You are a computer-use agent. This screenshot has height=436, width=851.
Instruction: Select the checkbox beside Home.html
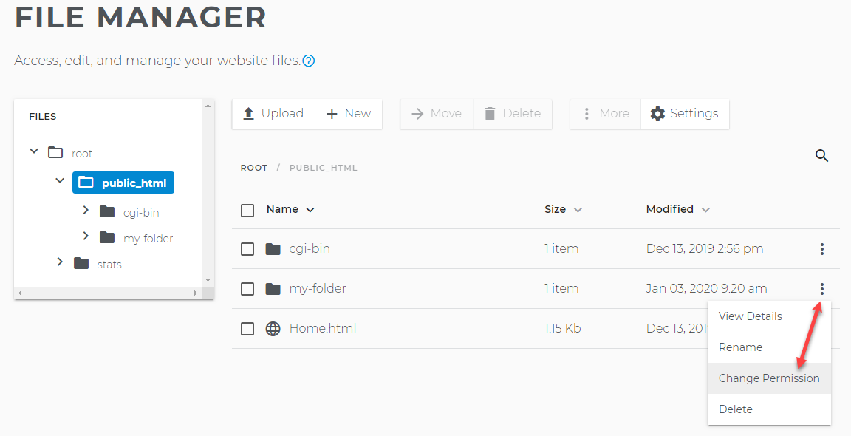247,328
